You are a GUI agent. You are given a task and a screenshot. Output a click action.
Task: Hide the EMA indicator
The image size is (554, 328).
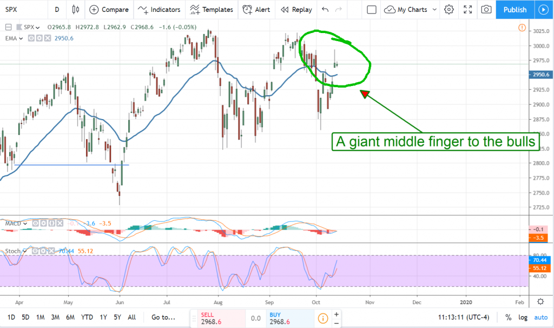31,38
